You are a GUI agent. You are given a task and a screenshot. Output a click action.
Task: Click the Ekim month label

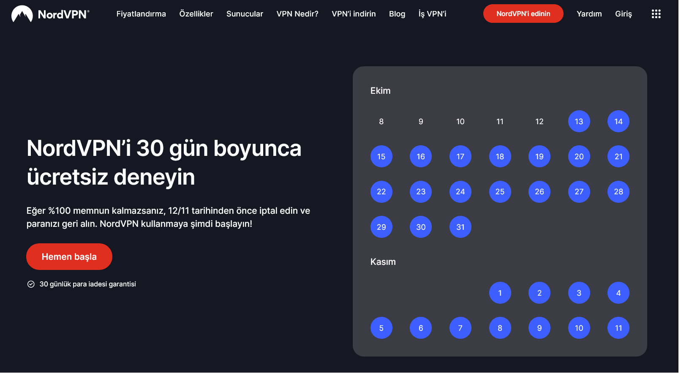380,91
